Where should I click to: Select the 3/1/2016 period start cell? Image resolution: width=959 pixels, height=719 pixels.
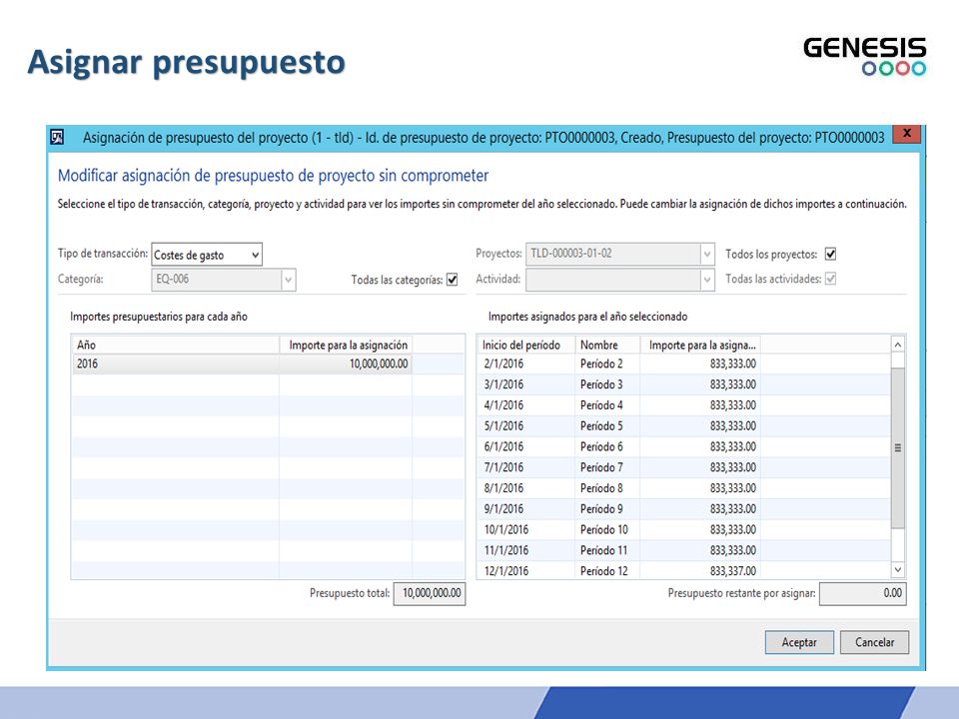click(525, 384)
